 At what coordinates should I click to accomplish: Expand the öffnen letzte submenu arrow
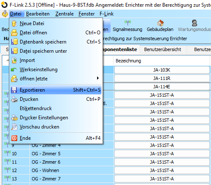click(98, 78)
